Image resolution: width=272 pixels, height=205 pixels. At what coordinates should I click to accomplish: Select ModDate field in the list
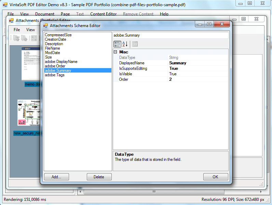pos(78,53)
